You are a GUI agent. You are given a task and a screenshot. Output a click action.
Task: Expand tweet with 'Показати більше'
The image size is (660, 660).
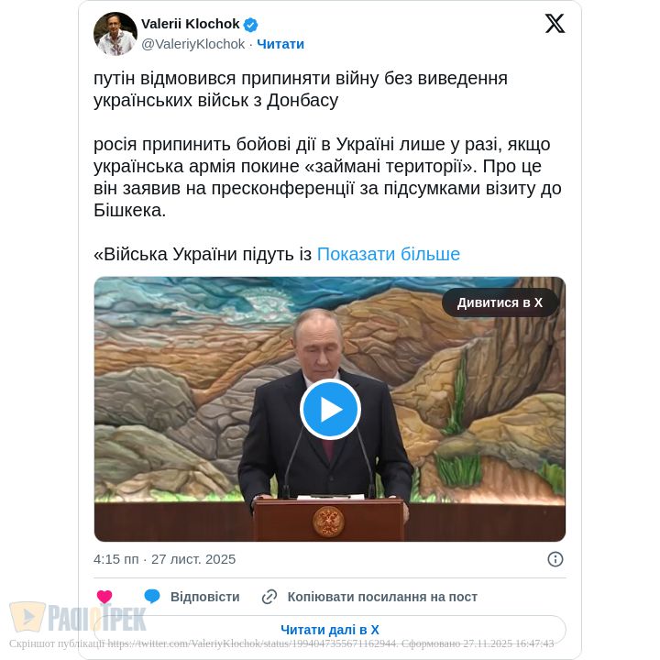(388, 254)
